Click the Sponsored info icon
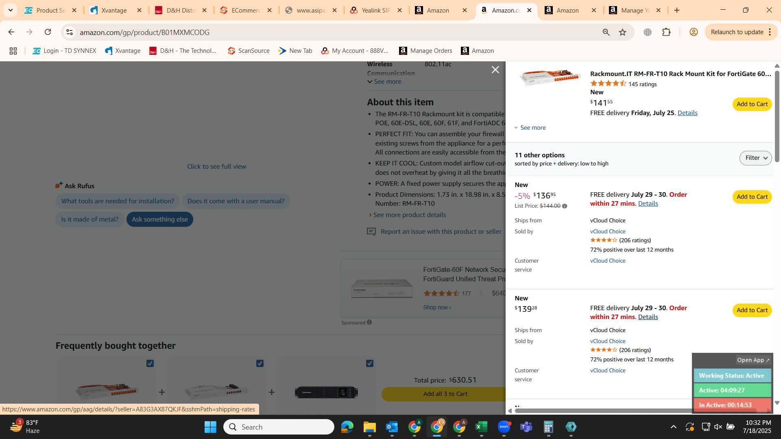The height and width of the screenshot is (439, 781). (x=369, y=322)
